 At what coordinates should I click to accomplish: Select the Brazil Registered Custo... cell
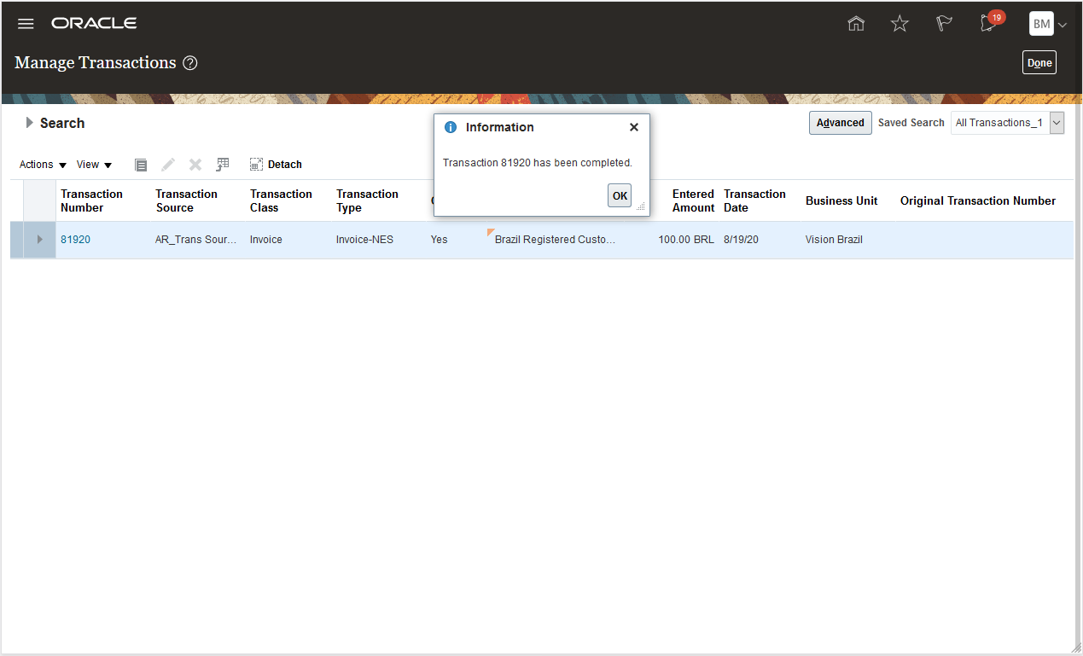[555, 240]
